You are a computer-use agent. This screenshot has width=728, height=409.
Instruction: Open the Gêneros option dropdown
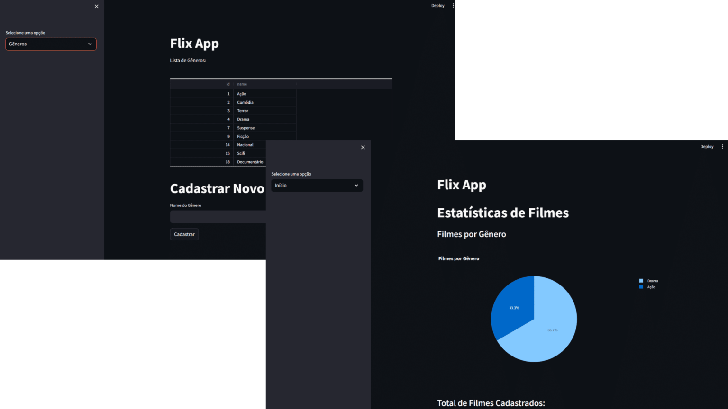tap(51, 44)
